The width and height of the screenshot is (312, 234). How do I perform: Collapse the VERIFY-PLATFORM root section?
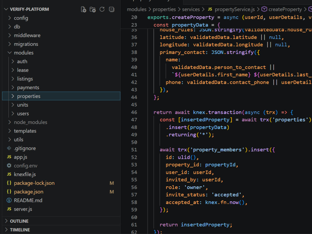(6, 9)
